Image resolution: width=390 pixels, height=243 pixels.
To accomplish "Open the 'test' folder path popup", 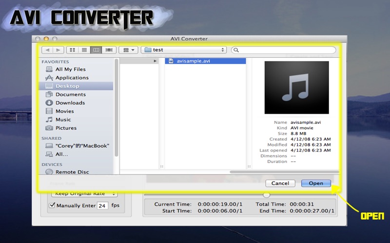I will (x=184, y=50).
